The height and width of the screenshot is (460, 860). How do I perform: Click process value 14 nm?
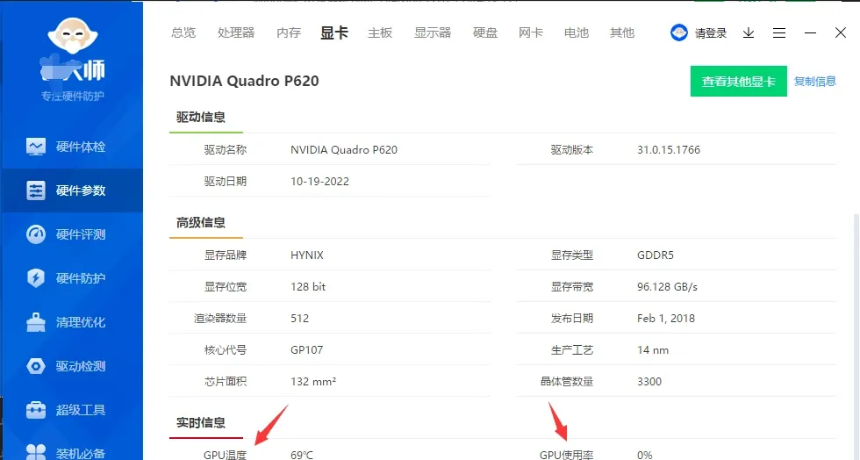tap(653, 349)
